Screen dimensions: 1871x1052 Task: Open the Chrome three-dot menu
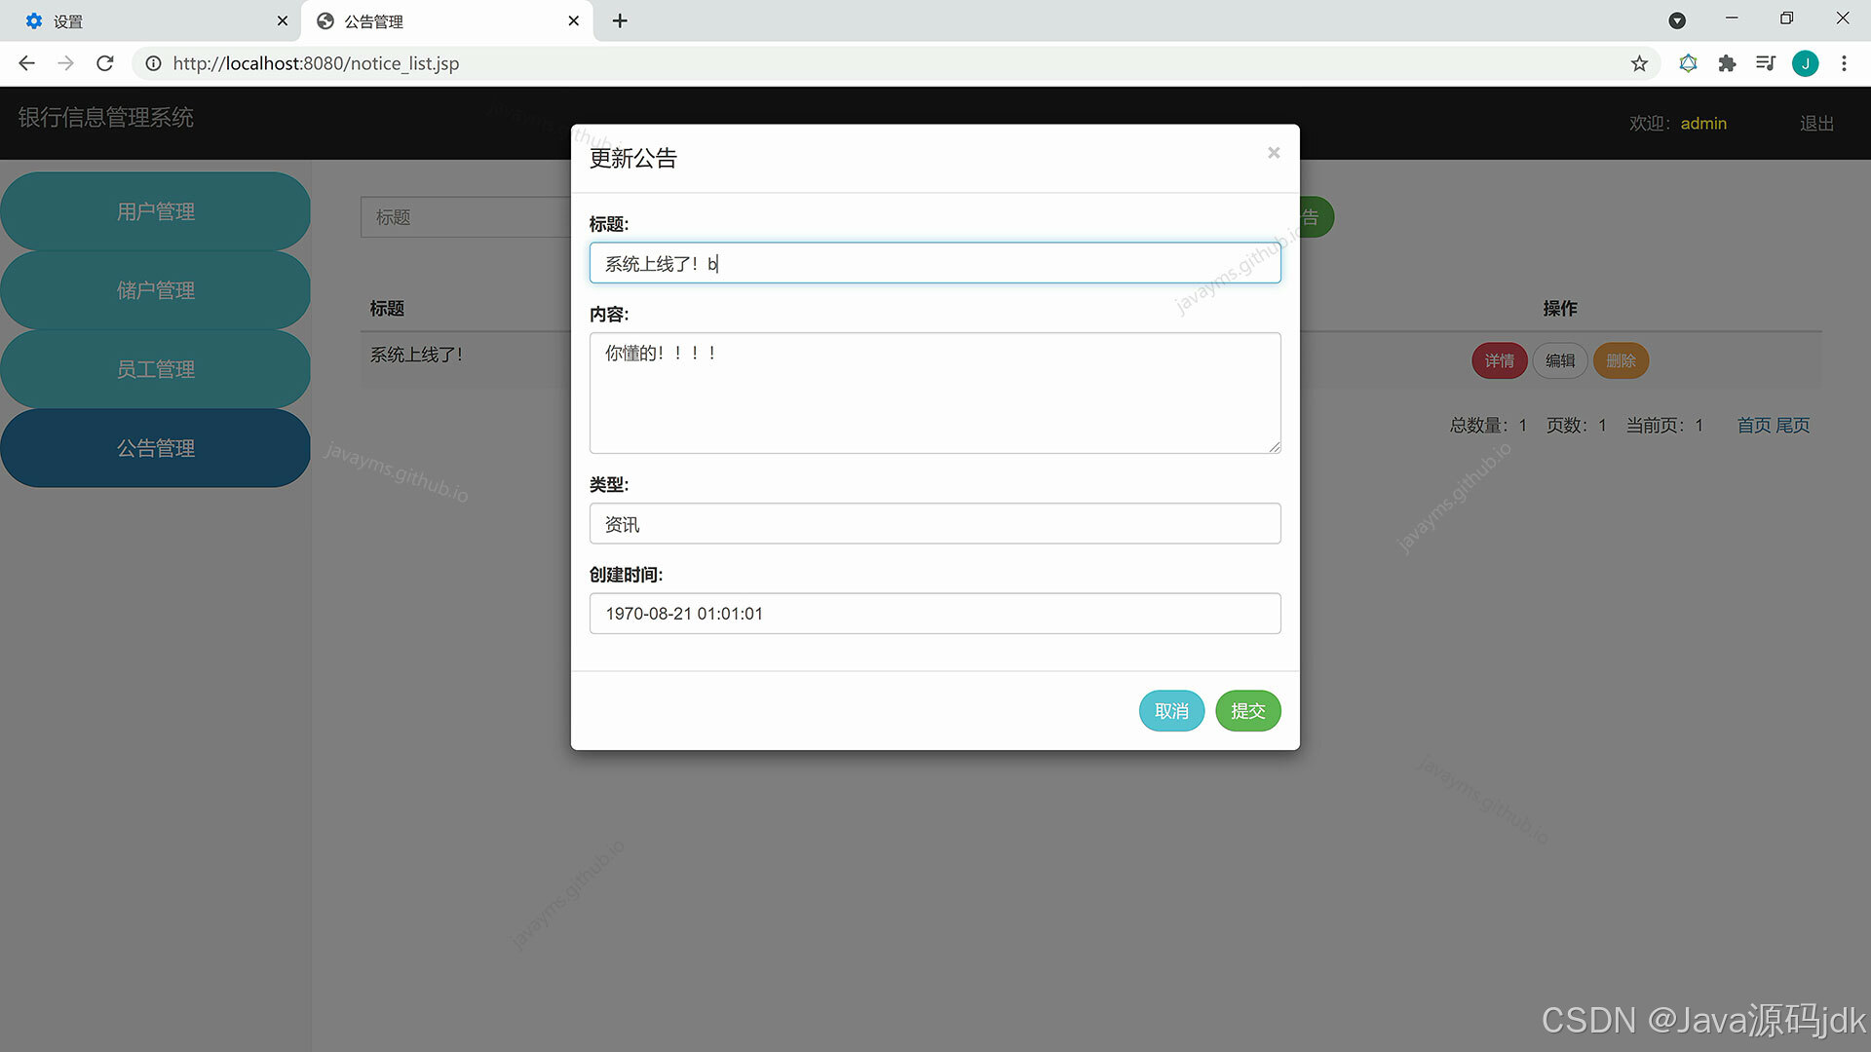tap(1844, 63)
